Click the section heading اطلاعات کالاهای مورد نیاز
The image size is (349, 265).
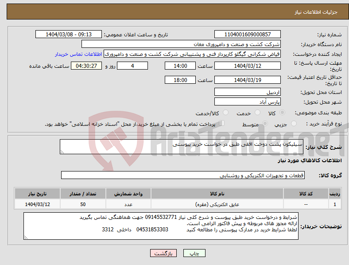(310, 160)
